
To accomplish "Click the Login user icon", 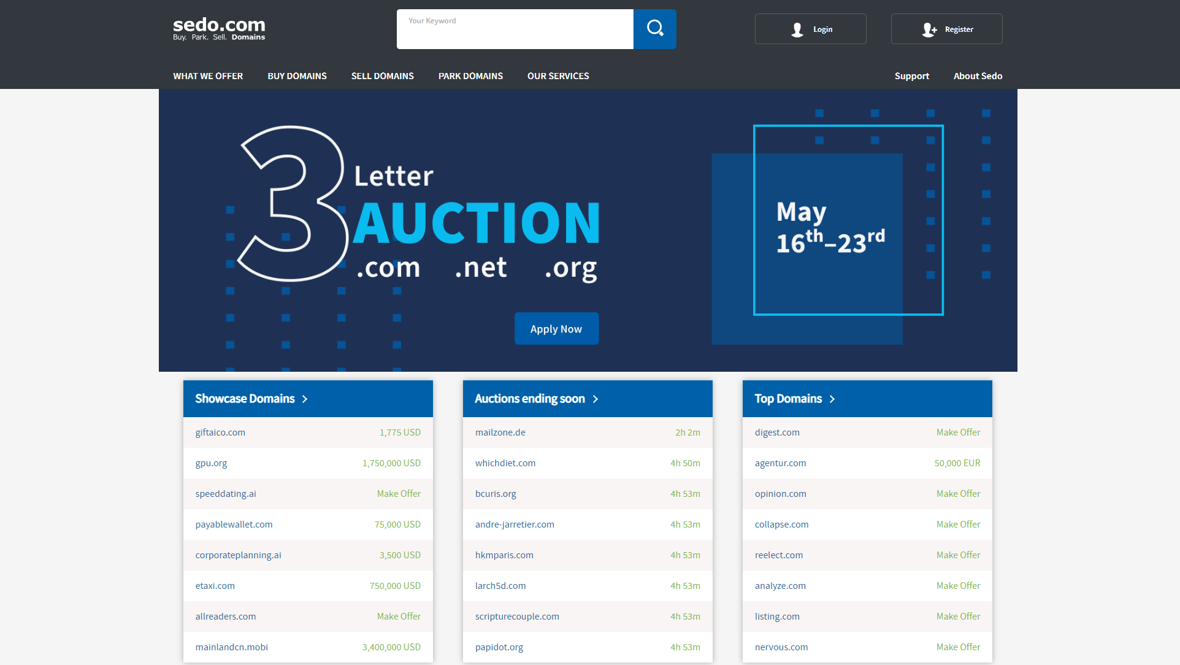I will tap(797, 29).
